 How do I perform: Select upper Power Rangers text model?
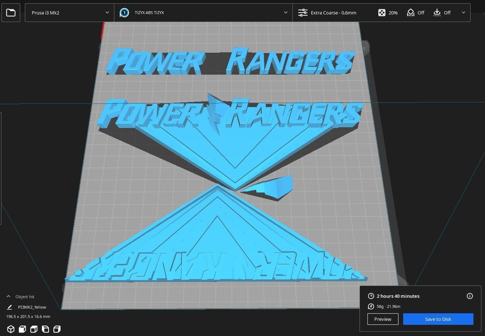pyautogui.click(x=231, y=61)
